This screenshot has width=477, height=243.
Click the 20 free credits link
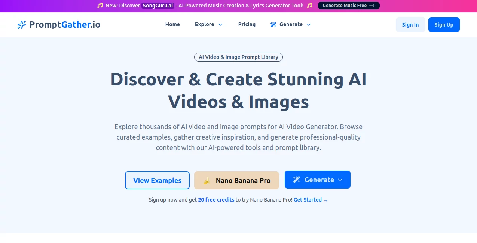coord(216,200)
